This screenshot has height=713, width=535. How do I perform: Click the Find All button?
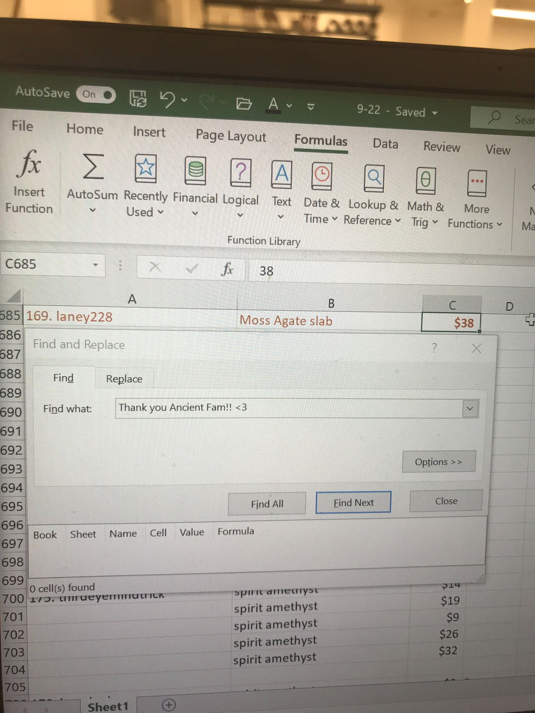pos(267,504)
